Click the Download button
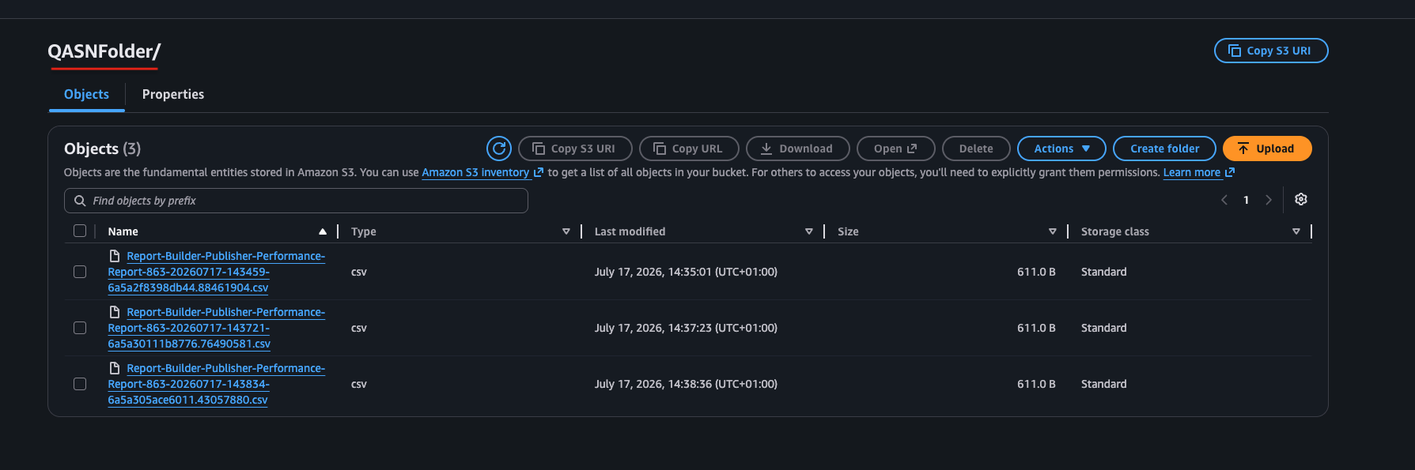 tap(798, 149)
